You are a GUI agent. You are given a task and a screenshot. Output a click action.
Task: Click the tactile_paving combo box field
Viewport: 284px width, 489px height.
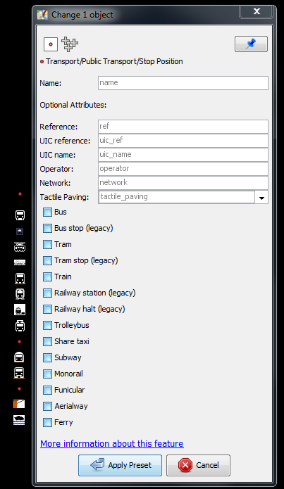pos(176,197)
